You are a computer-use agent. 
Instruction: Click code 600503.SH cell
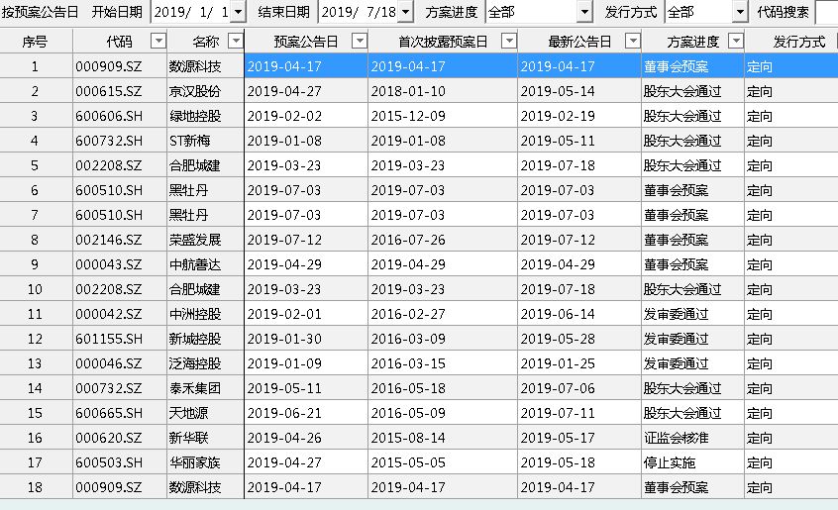(x=120, y=462)
